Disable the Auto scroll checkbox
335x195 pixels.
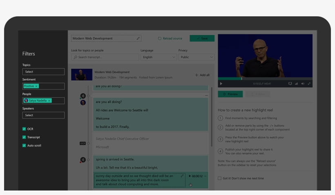pos(24,145)
